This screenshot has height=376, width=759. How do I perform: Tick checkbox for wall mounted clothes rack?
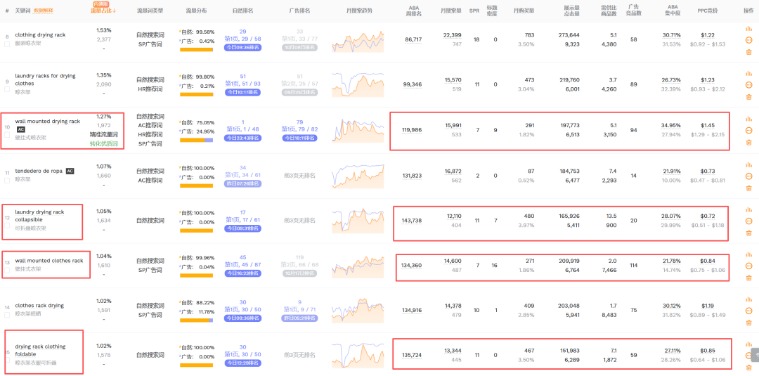(7, 270)
